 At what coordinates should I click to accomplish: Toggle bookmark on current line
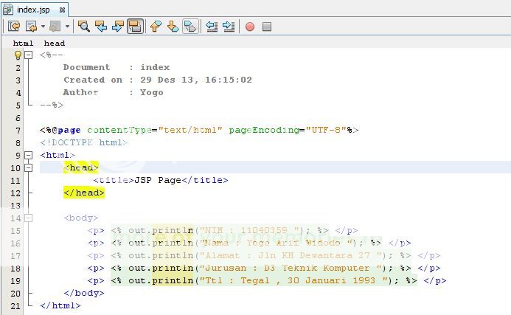pos(190,27)
